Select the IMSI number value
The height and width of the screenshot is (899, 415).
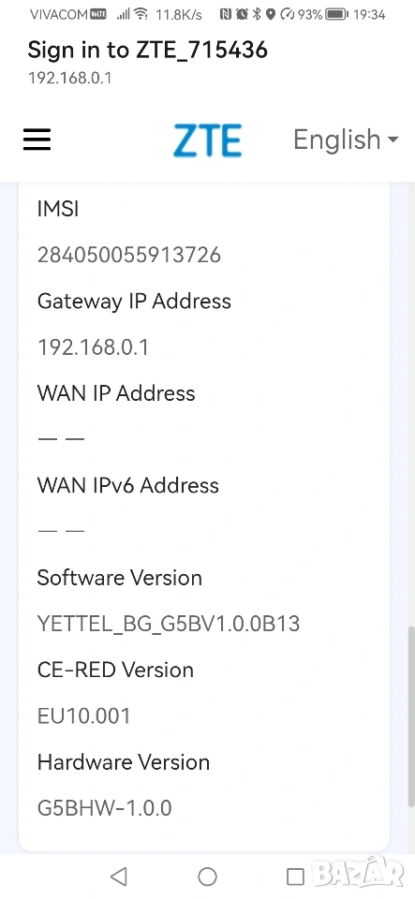pyautogui.click(x=129, y=255)
